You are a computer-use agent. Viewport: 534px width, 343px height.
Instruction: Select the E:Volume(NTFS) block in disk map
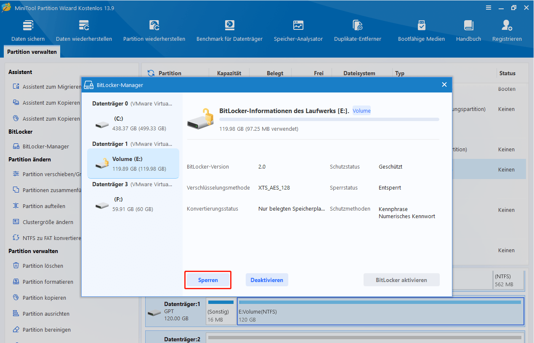click(x=380, y=311)
